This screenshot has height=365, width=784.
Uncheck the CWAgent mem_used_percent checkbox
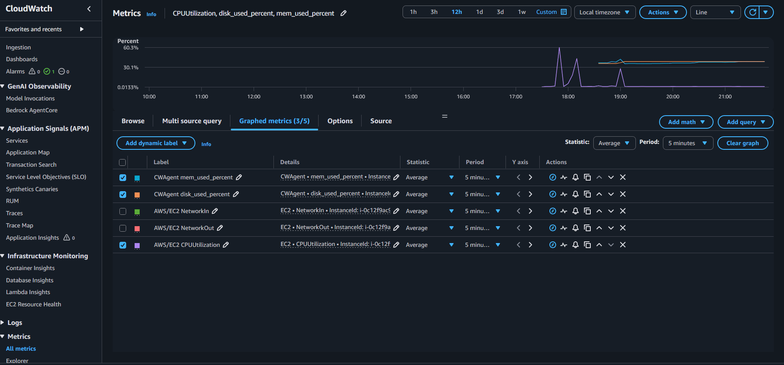[123, 178]
